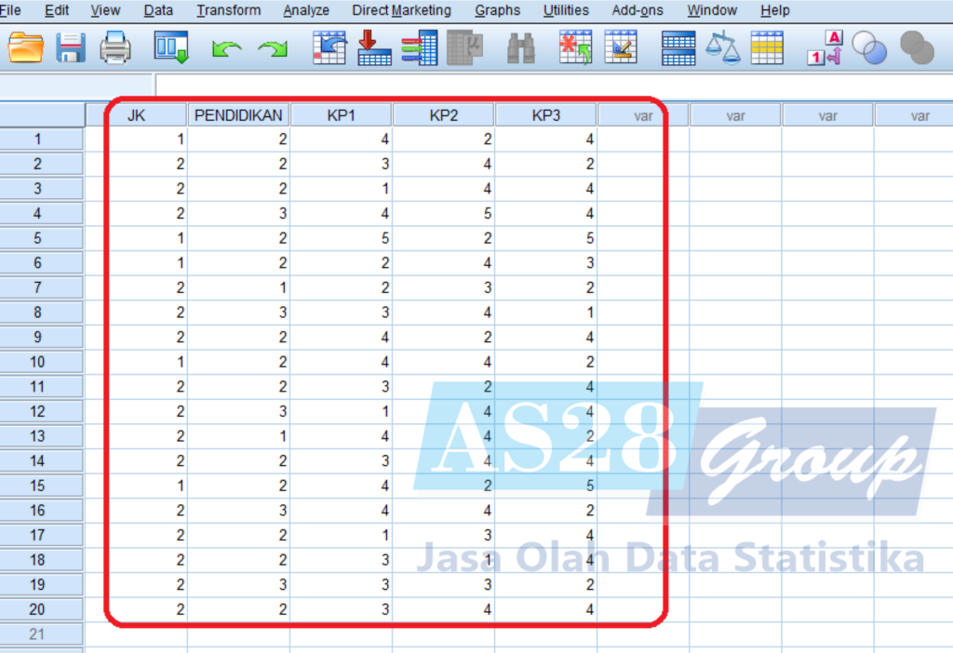Image resolution: width=953 pixels, height=653 pixels.
Task: Toggle the Value Labels icon
Action: click(824, 47)
